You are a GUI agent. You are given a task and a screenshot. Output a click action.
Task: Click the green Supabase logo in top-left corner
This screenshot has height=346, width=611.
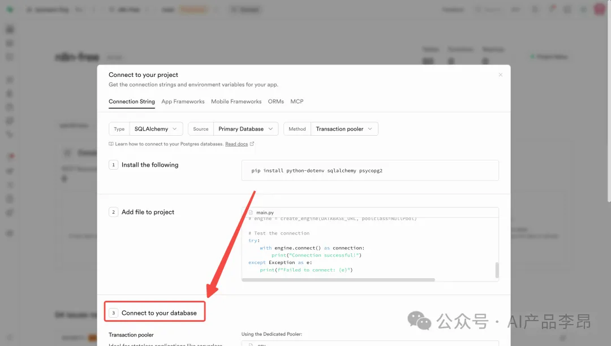[x=10, y=10]
